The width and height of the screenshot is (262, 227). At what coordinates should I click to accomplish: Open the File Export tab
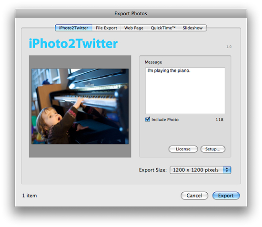[106, 28]
